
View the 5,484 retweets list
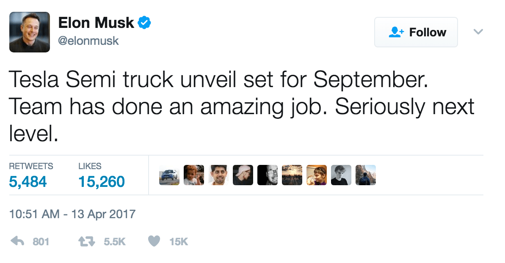tap(28, 182)
